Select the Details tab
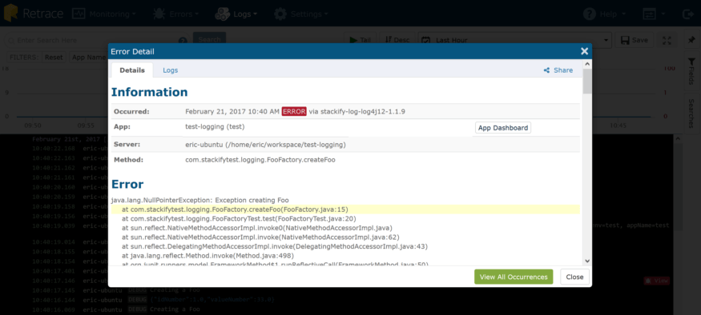Screen dimensions: 701x315 coord(132,70)
